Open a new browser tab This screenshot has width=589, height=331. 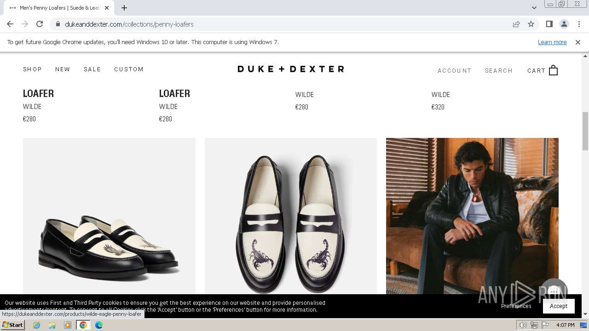click(124, 8)
